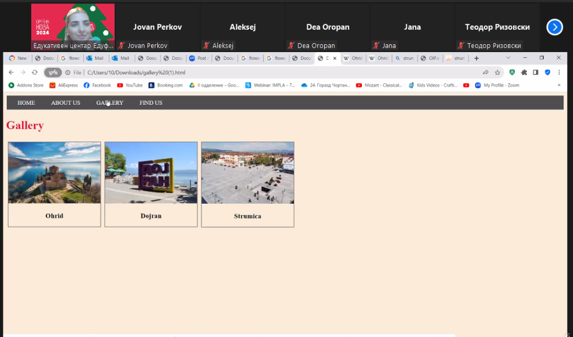
Task: Select ABOUT US in the navigation bar
Action: 65,102
